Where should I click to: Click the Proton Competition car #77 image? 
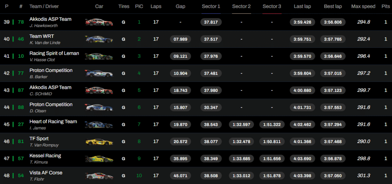[99, 73]
